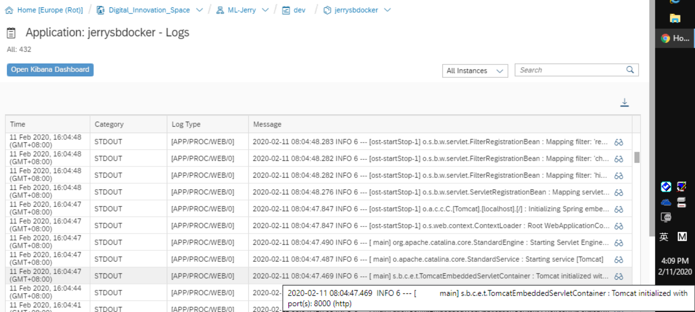Open detail view for 'hi...' mapping filter log
695x312 pixels.
pos(619,176)
